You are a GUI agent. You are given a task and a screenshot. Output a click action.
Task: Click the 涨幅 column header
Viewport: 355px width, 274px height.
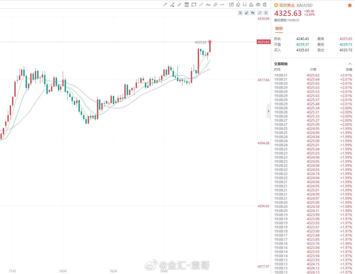349,70
